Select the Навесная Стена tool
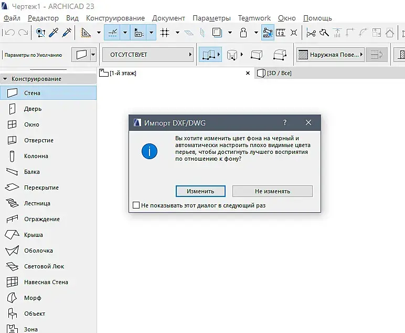The height and width of the screenshot is (333, 405). pyautogui.click(x=48, y=283)
